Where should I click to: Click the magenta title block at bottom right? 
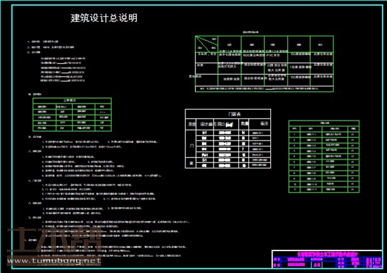pyautogui.click(x=326, y=257)
